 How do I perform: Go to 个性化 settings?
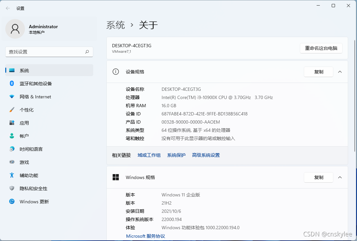coord(49,110)
